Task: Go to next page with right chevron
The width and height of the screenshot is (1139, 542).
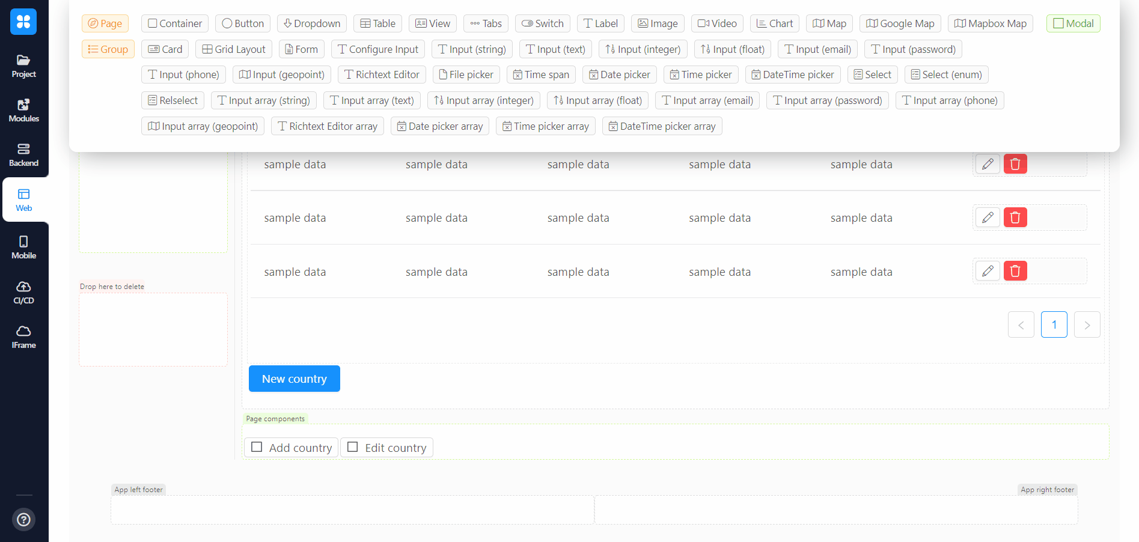Action: (x=1087, y=324)
